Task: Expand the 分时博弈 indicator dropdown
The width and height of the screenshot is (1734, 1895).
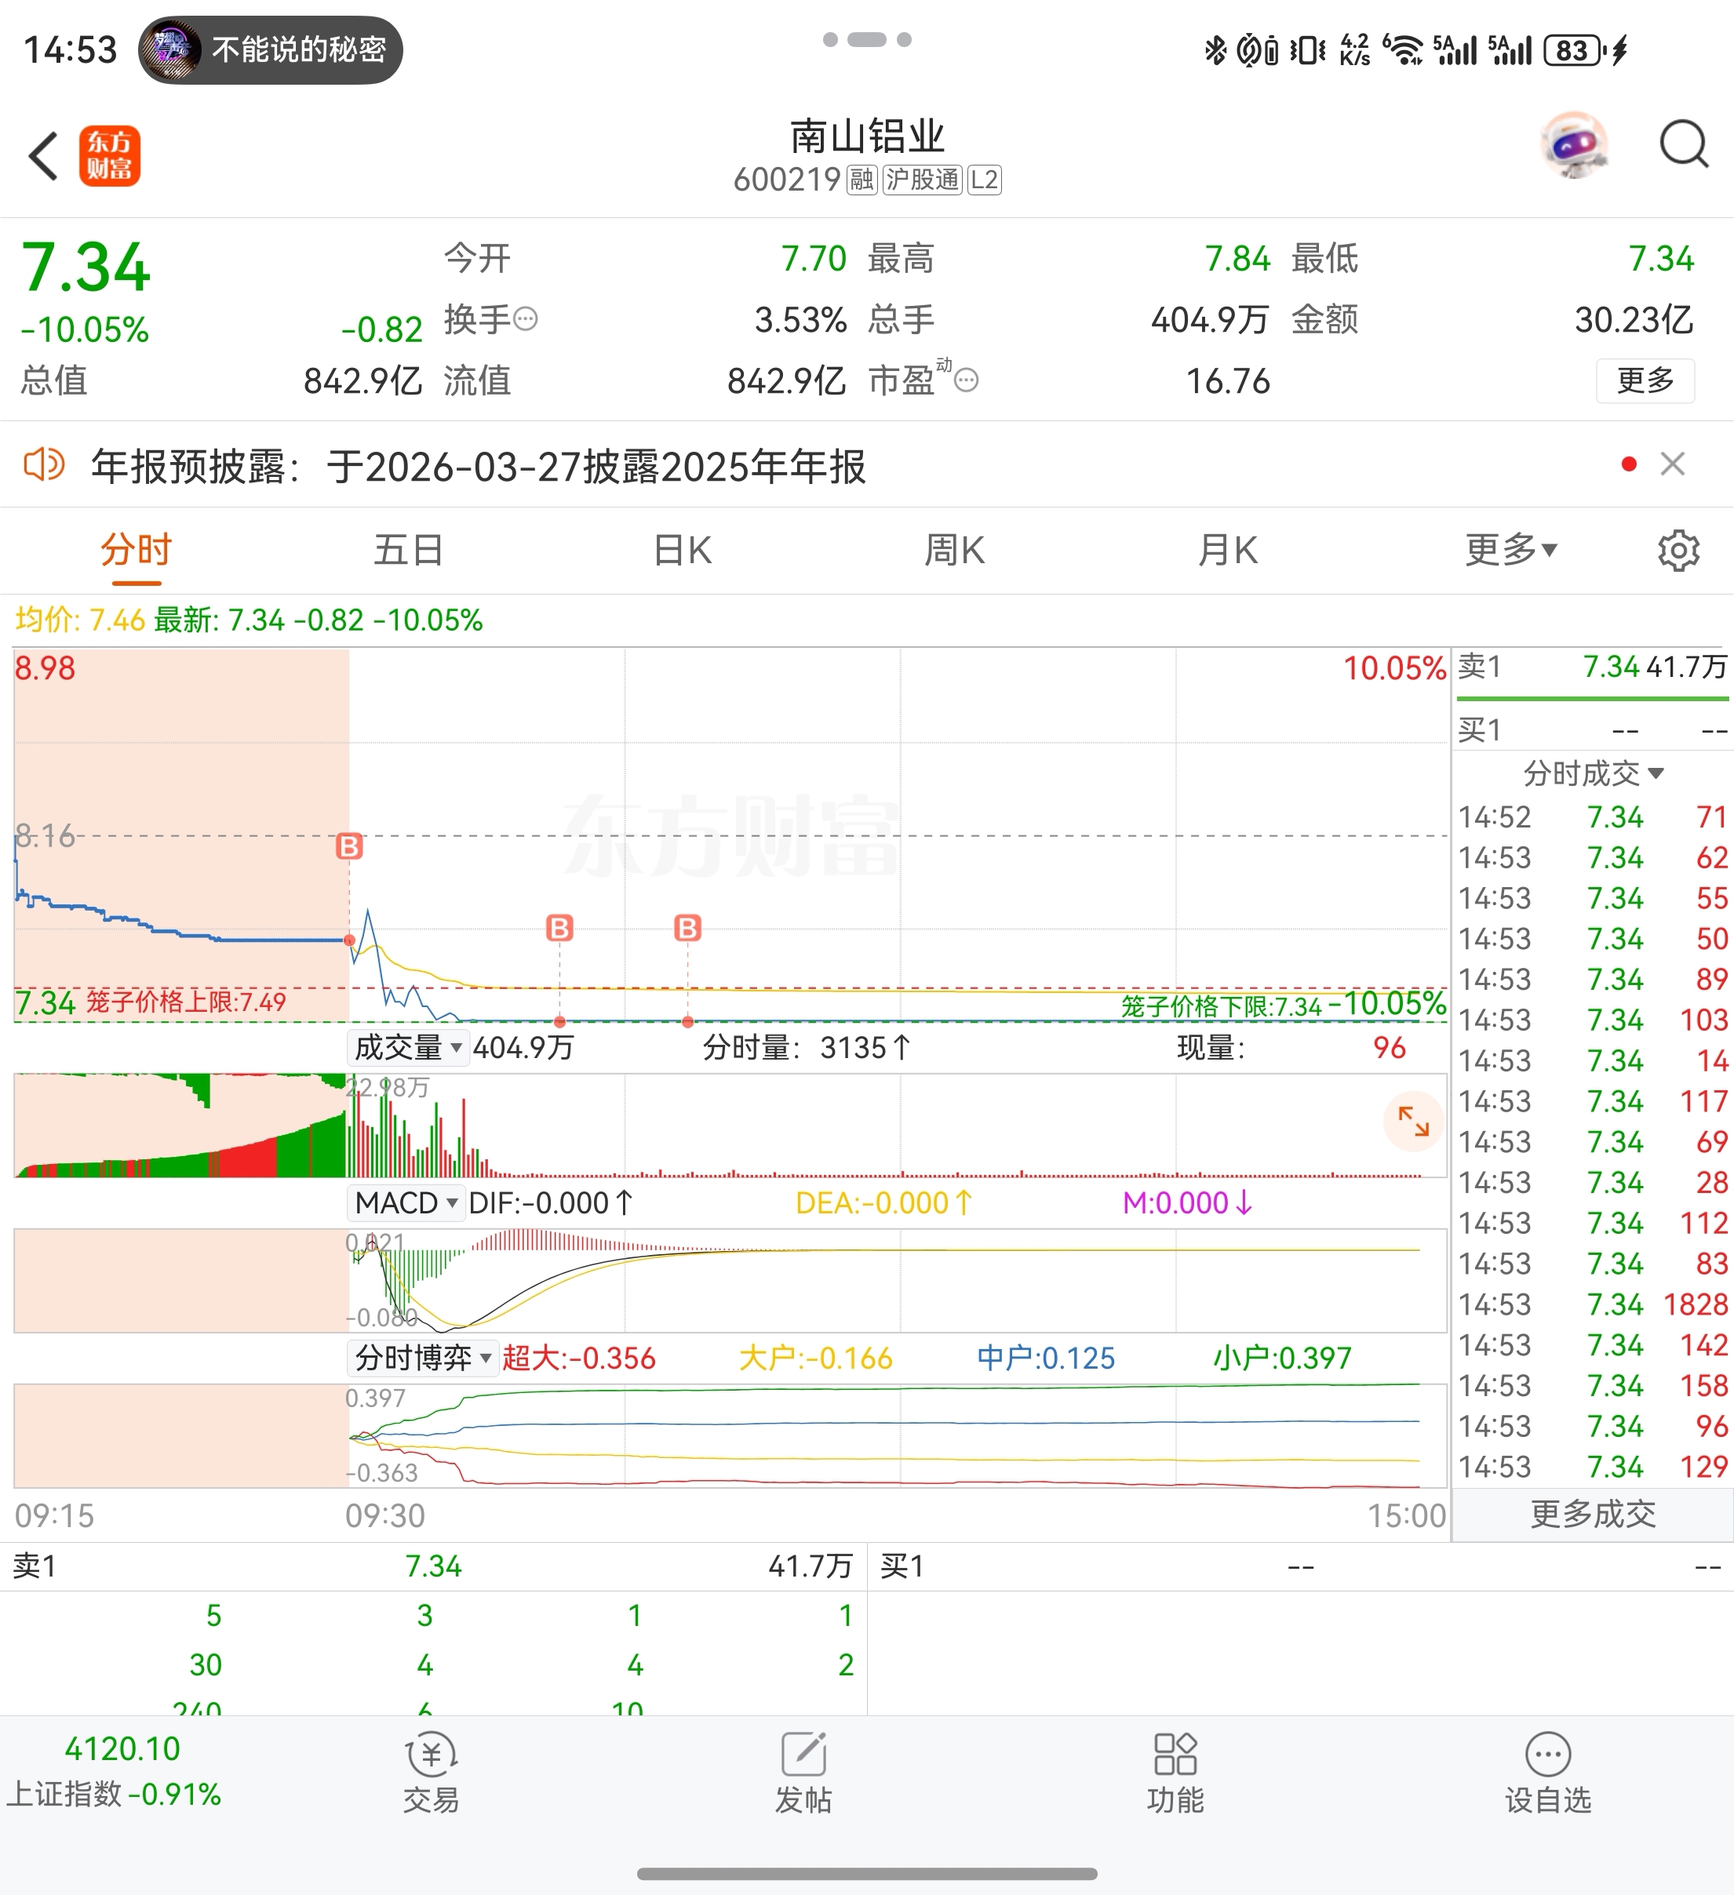Action: click(423, 1359)
